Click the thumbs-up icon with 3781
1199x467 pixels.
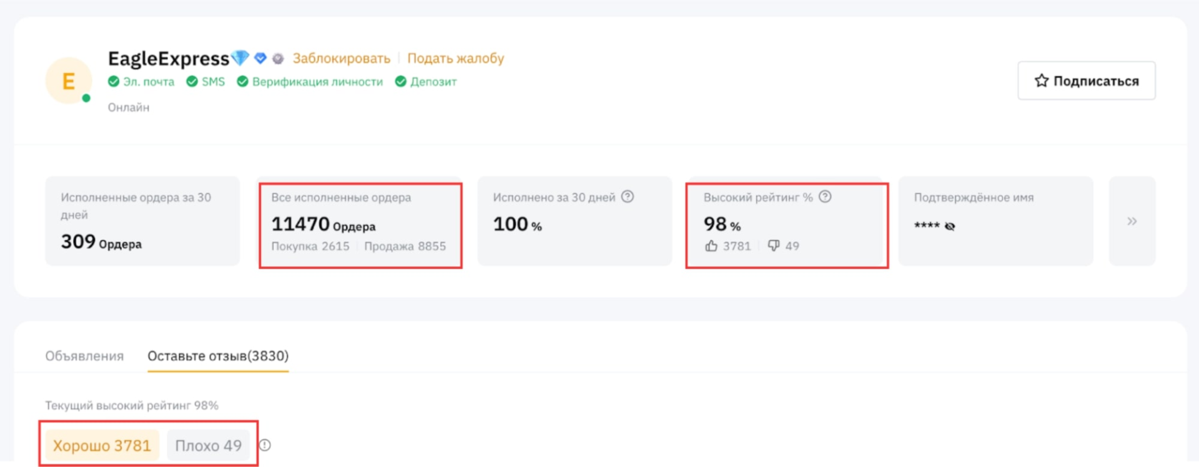tap(711, 246)
